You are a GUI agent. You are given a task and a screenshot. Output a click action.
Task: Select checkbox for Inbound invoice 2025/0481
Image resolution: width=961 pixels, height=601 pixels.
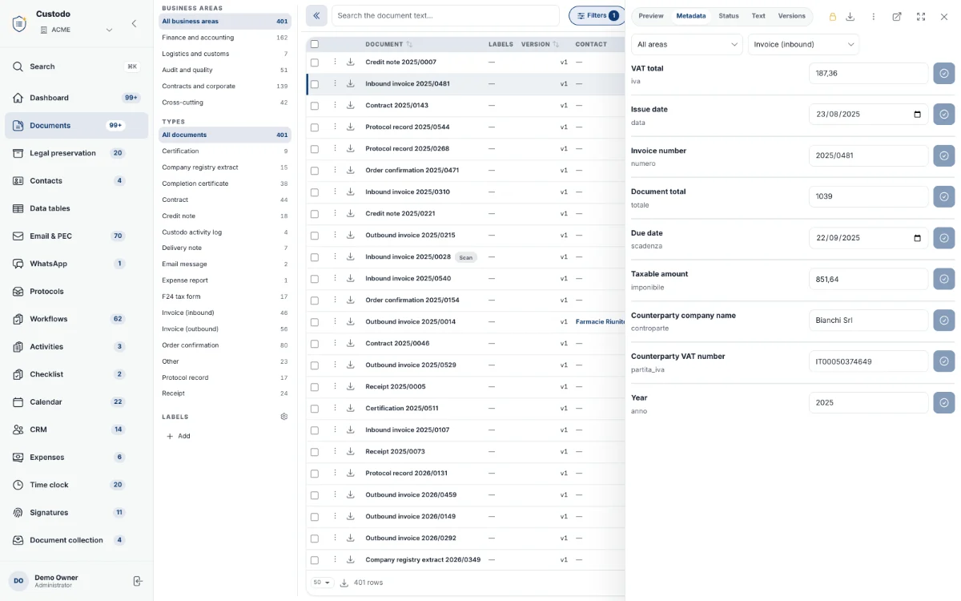click(315, 84)
